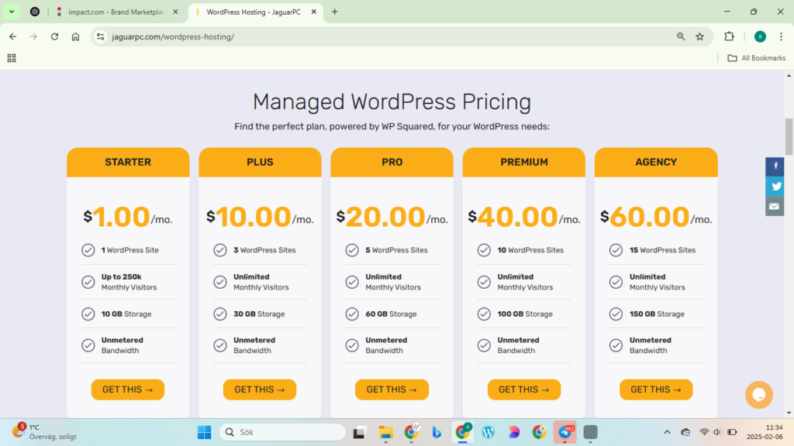Open the Windows Start menu
Viewport: 794px width, 446px height.
point(204,432)
